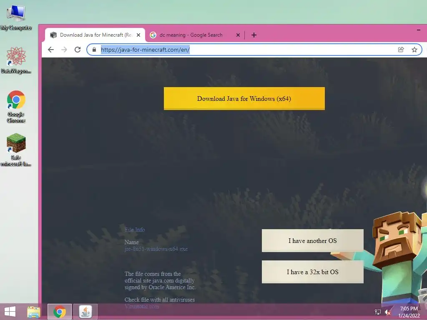Open the Virustotal.com link
Viewport: 427px width, 320px height.
pos(142,306)
